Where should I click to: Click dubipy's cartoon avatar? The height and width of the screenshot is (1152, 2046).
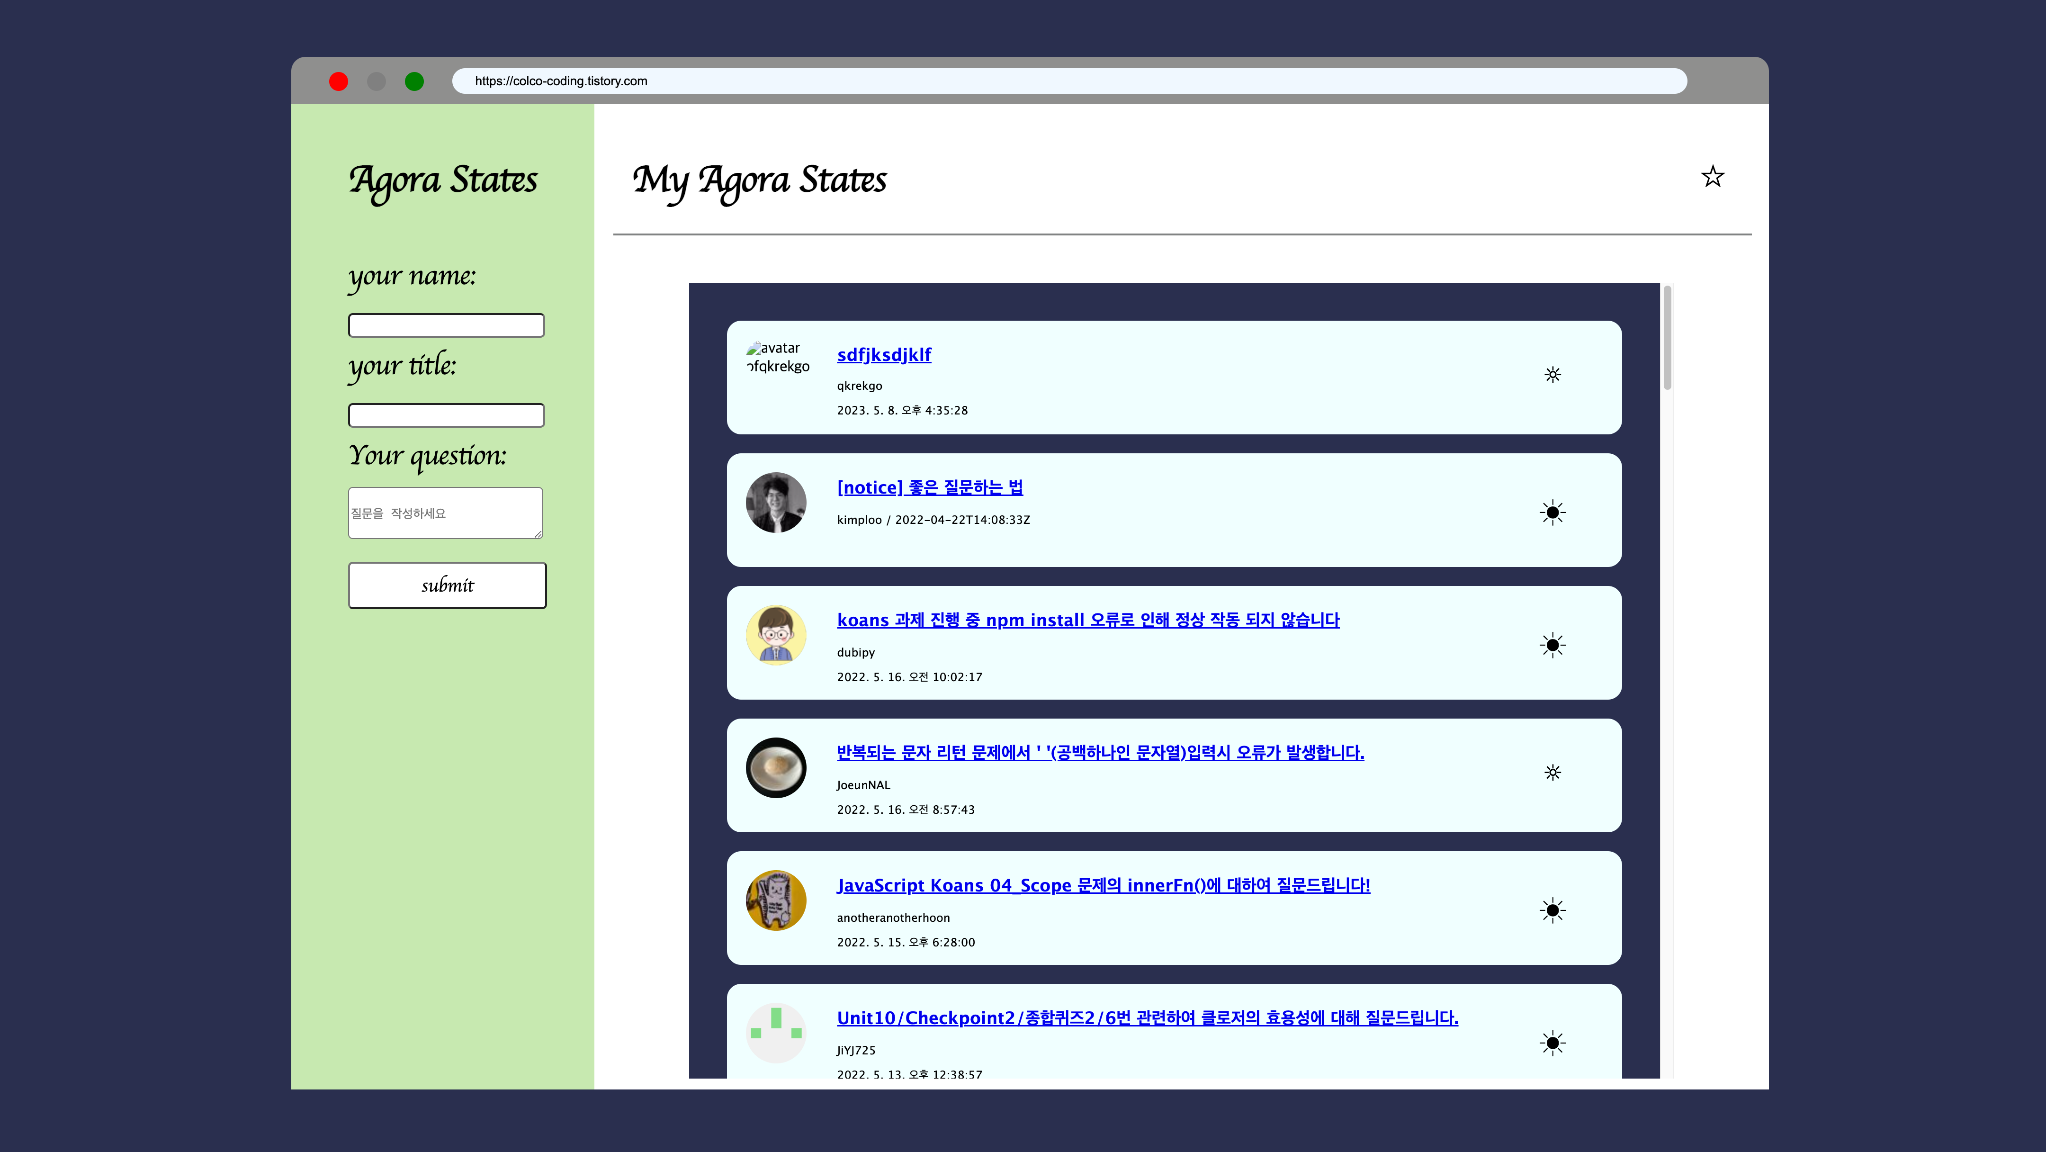(776, 636)
